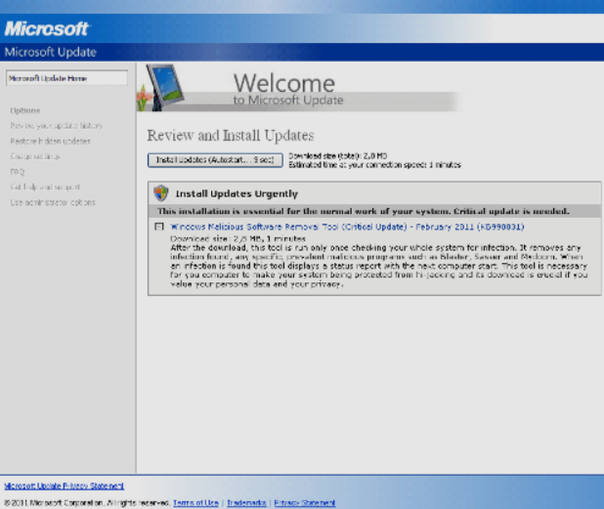Select Restore hidden updates in the sidebar
Viewport: 604px width, 509px height.
[x=50, y=141]
